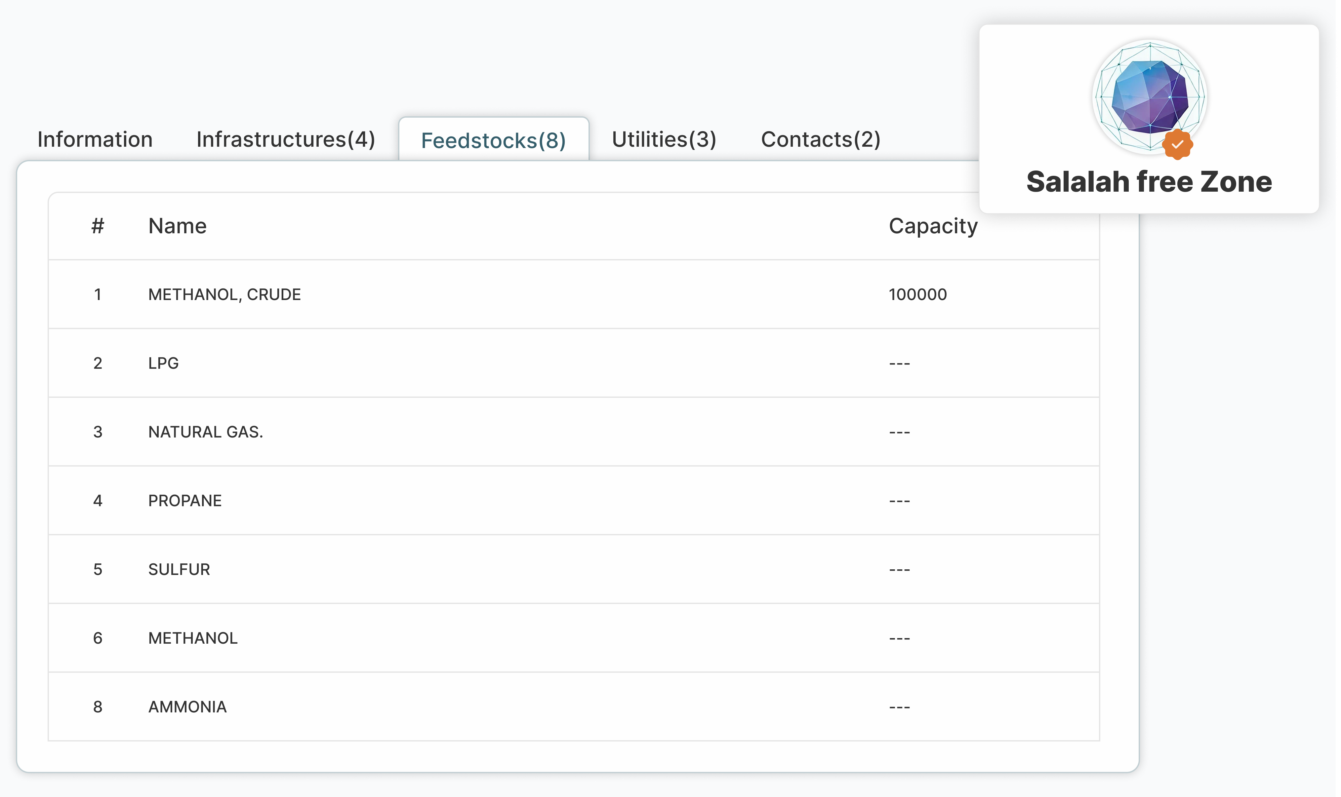Screen dimensions: 1341x797
Task: Select the LPG feedstock name
Action: click(163, 363)
